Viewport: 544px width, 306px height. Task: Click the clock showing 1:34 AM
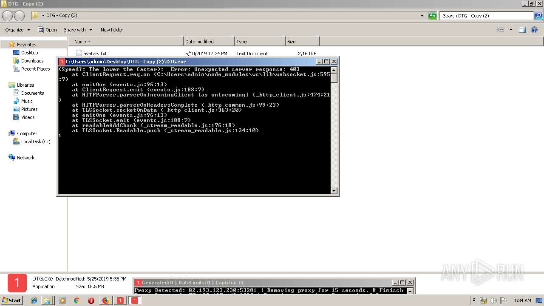tap(522, 300)
